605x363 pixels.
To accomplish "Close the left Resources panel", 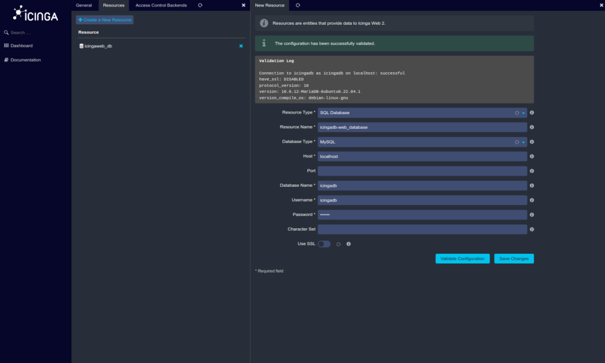I will (243, 5).
